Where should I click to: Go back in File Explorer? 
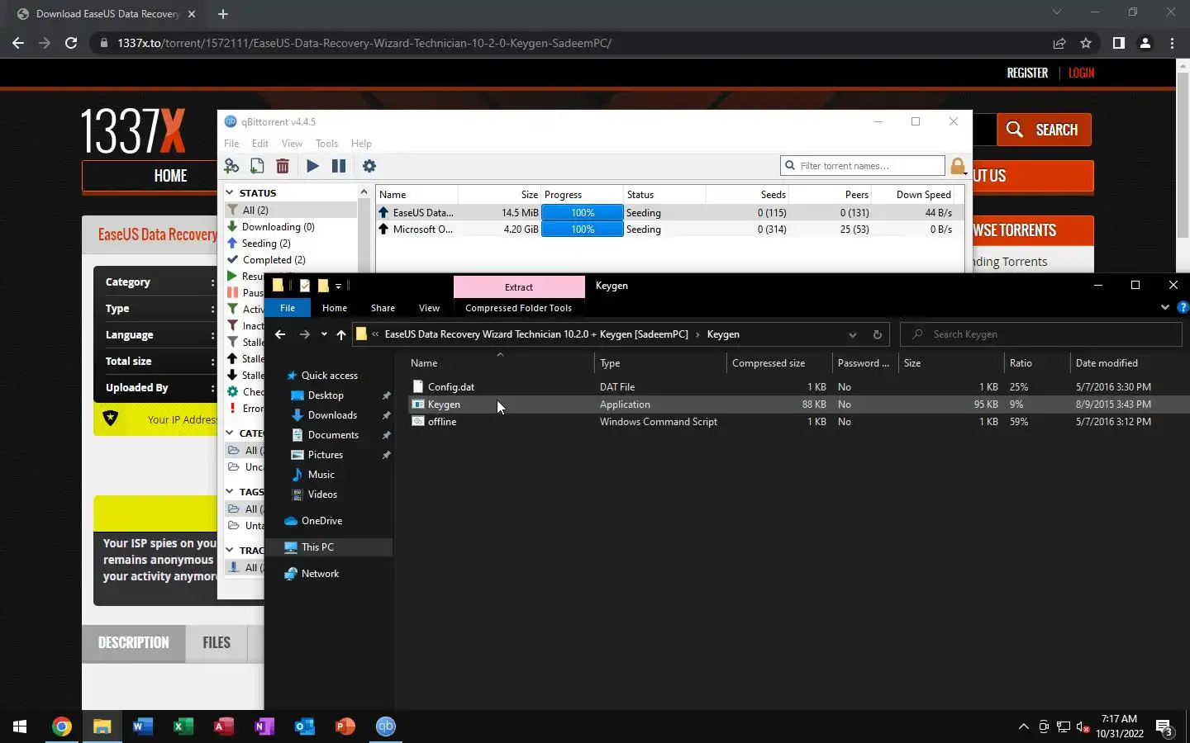(x=280, y=334)
